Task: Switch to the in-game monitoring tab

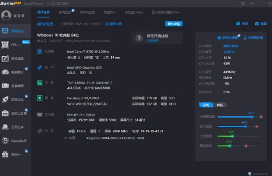Action: (x=87, y=12)
